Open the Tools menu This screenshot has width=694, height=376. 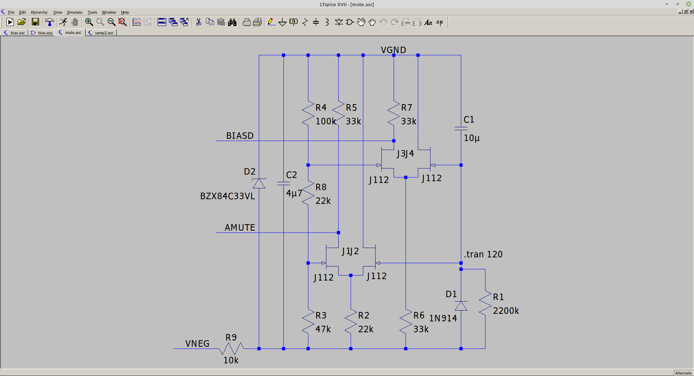click(92, 12)
